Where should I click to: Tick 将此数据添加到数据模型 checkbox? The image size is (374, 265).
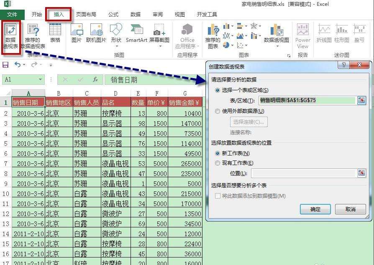[x=218, y=196]
